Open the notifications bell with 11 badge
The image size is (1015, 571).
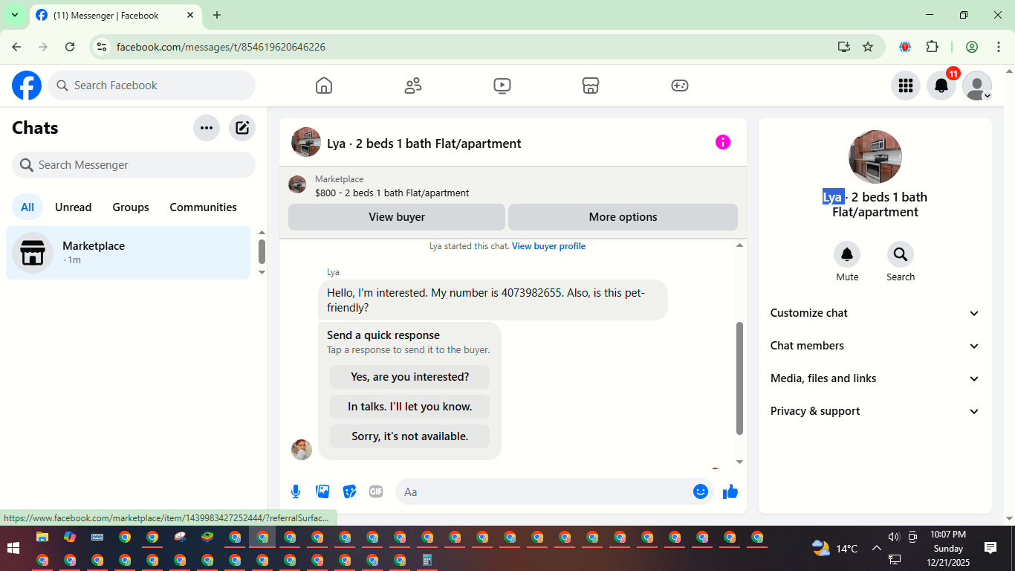941,86
